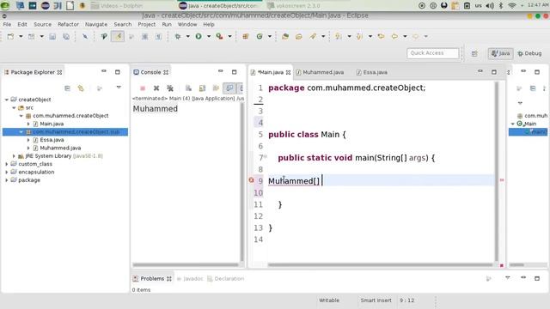Screen dimensions: 550x309
Task: Click in the Quick Access field
Action: point(433,53)
